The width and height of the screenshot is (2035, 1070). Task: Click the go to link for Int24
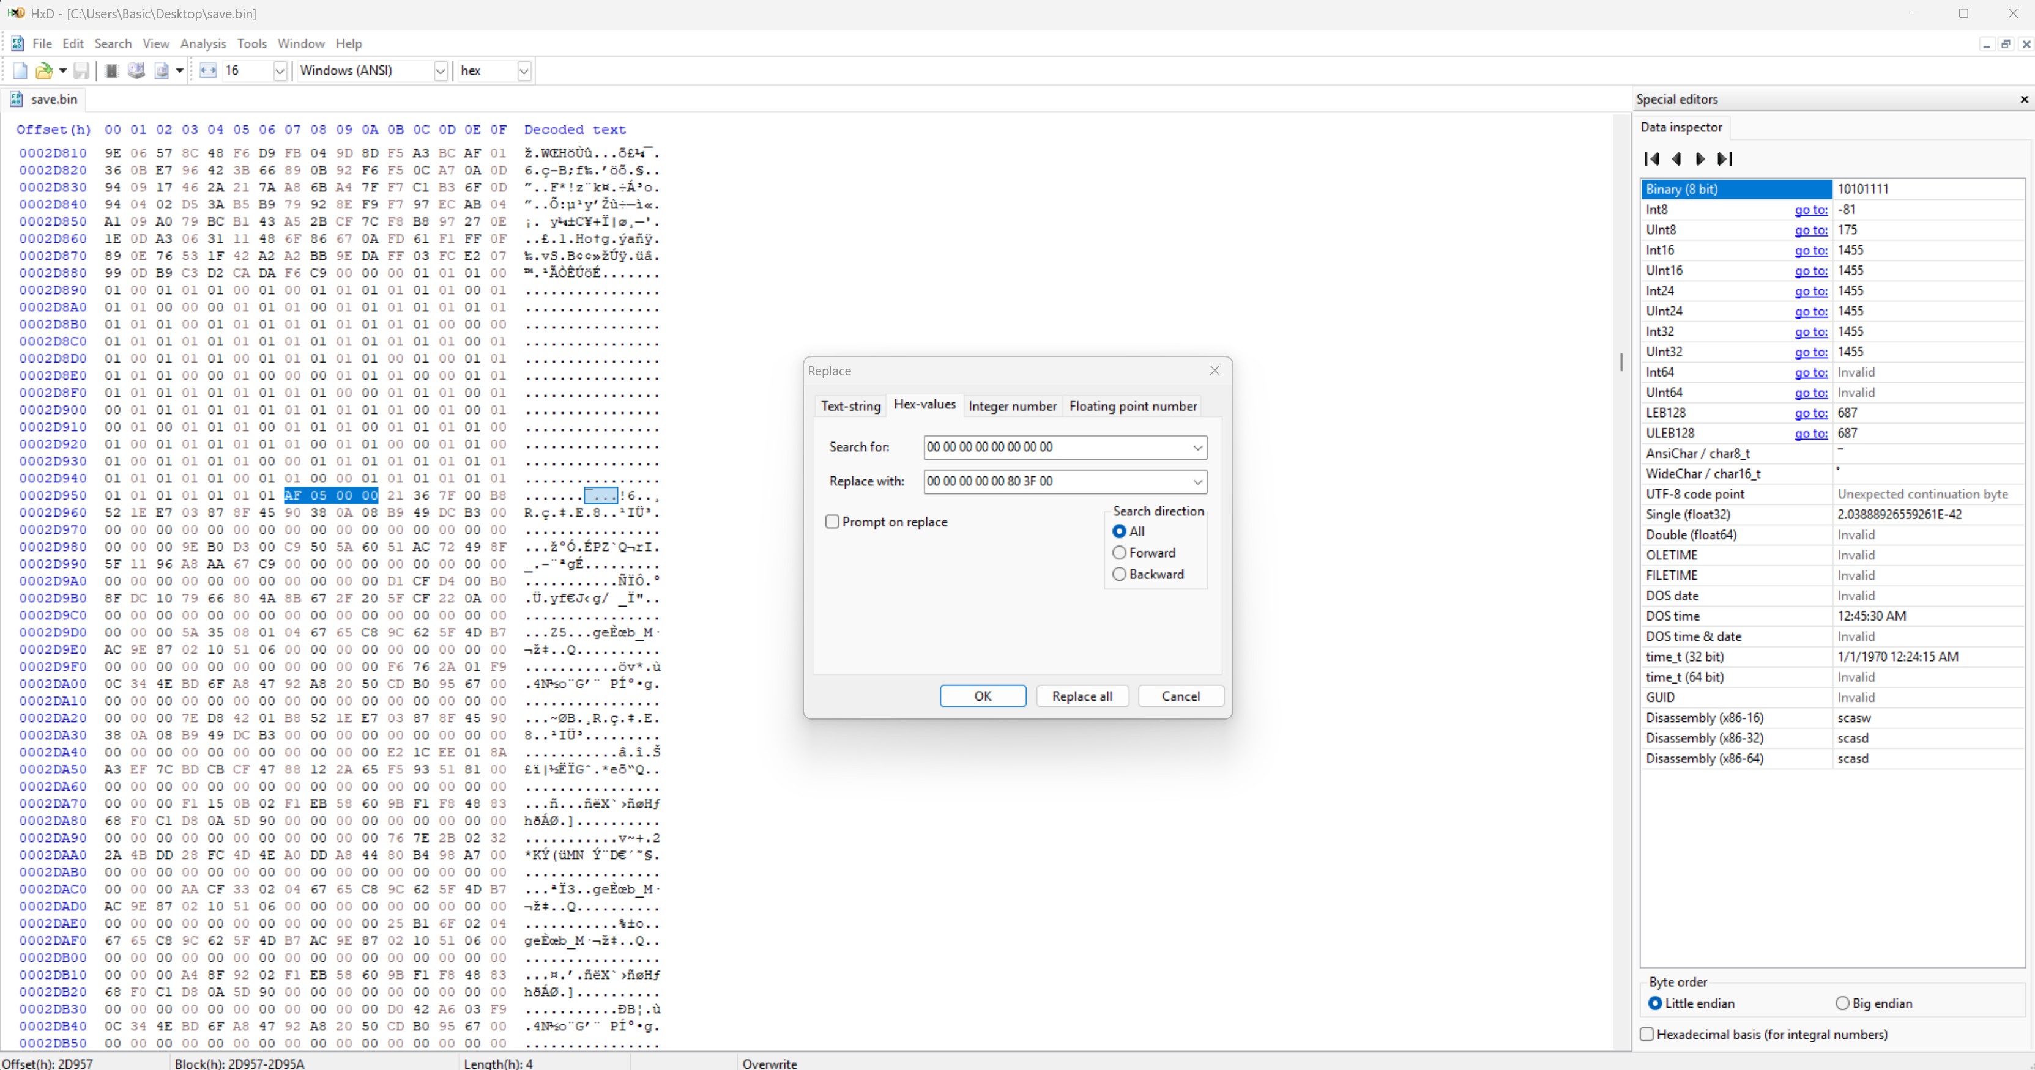[x=1810, y=292]
